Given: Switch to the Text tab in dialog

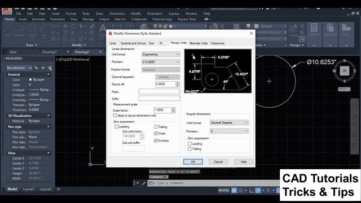Looking at the screenshot, I should 151,43.
